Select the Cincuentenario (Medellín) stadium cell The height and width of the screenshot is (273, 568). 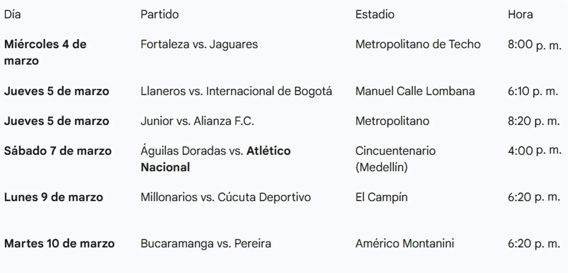[395, 159]
